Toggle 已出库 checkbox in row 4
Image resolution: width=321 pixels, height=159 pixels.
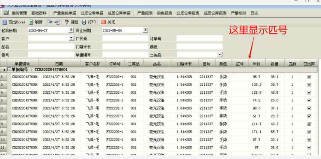pyautogui.click(x=309, y=93)
